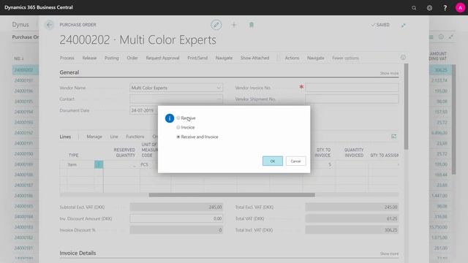Click the Dynus company name

pos(20,24)
